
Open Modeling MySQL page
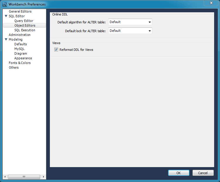(19, 49)
